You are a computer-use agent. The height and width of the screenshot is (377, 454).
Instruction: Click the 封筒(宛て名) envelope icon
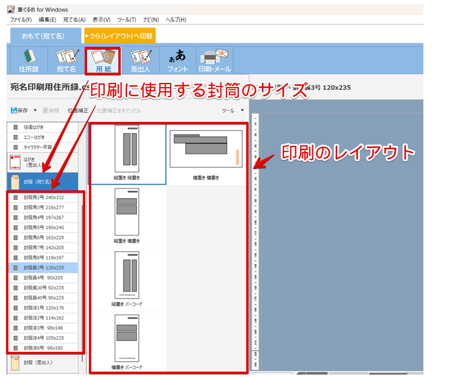[x=15, y=182]
